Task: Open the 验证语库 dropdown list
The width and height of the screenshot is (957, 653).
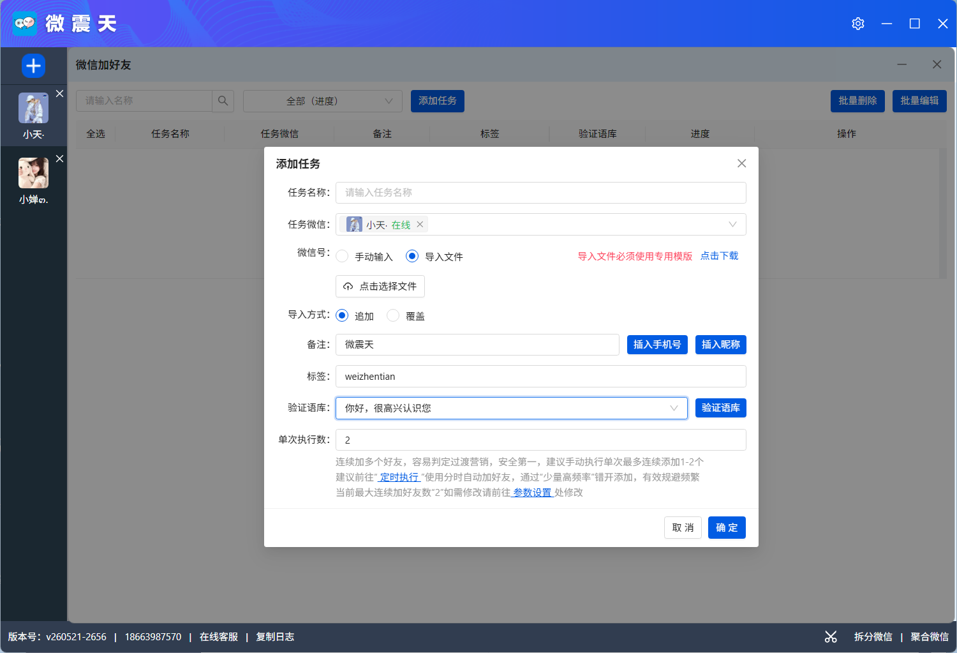Action: [512, 408]
